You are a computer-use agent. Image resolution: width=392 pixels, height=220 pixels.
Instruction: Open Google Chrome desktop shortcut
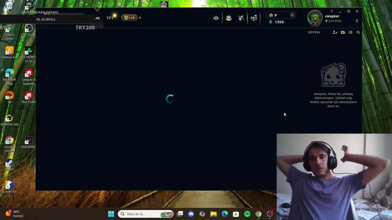[9, 145]
